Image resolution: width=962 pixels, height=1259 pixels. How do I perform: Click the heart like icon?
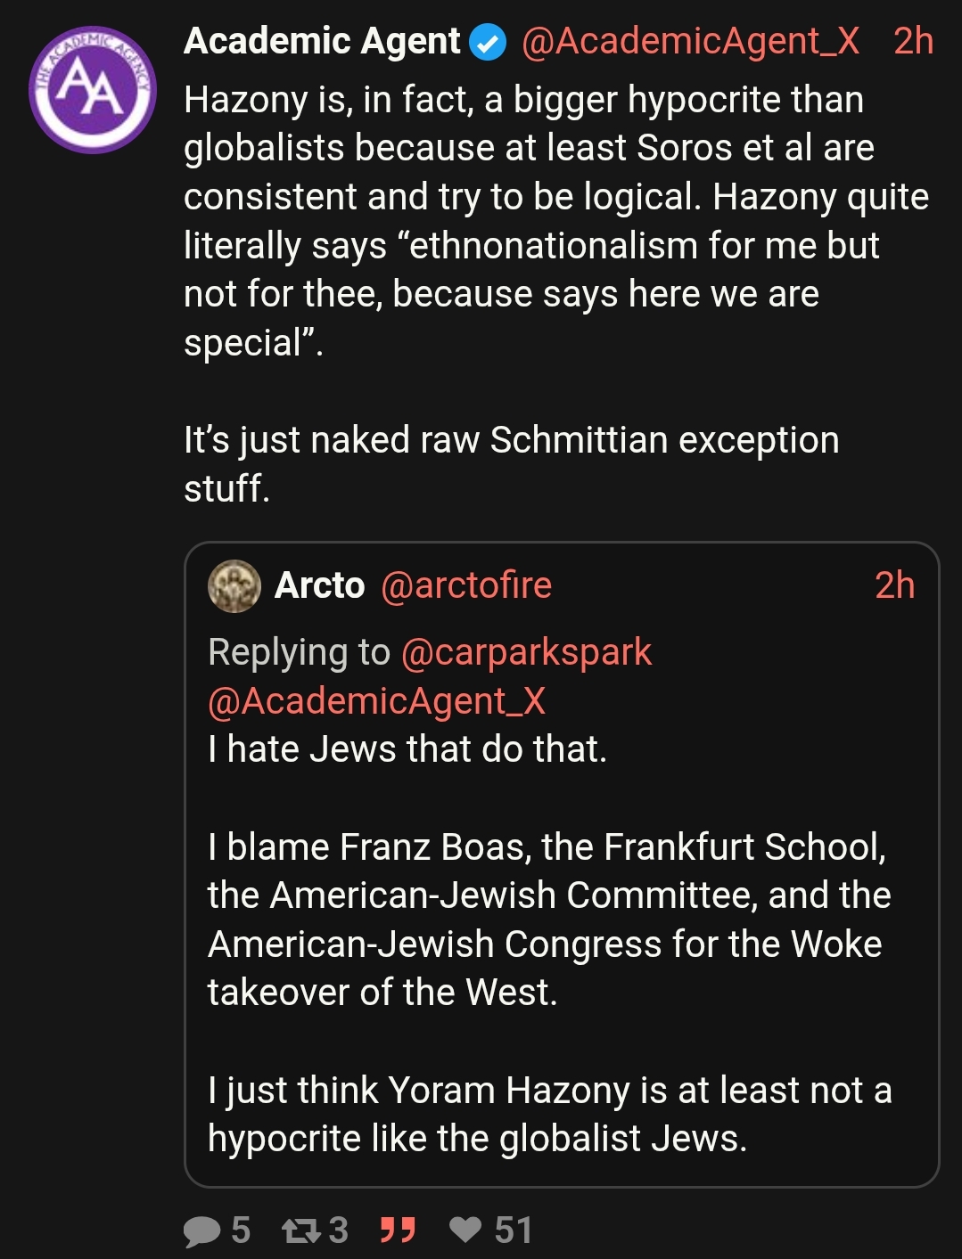pos(465,1230)
